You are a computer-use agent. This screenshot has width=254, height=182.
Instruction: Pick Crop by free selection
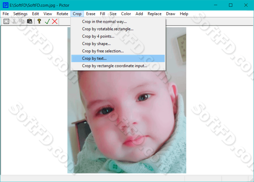118,51
